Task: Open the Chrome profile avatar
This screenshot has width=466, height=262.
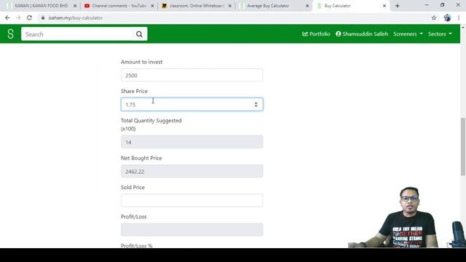Action: click(447, 17)
